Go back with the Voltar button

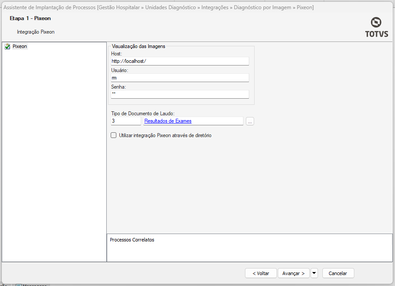click(261, 273)
